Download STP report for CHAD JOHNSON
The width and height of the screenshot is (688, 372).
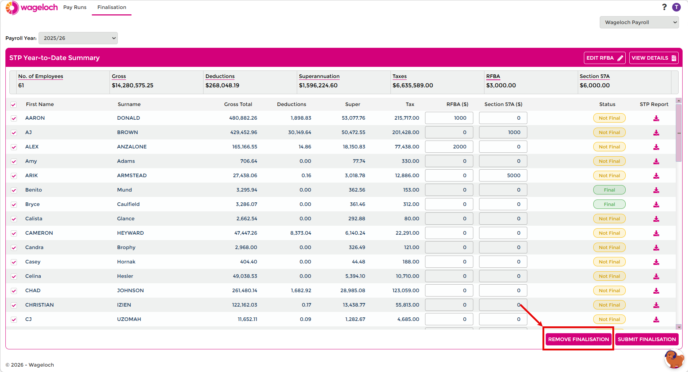tap(656, 291)
